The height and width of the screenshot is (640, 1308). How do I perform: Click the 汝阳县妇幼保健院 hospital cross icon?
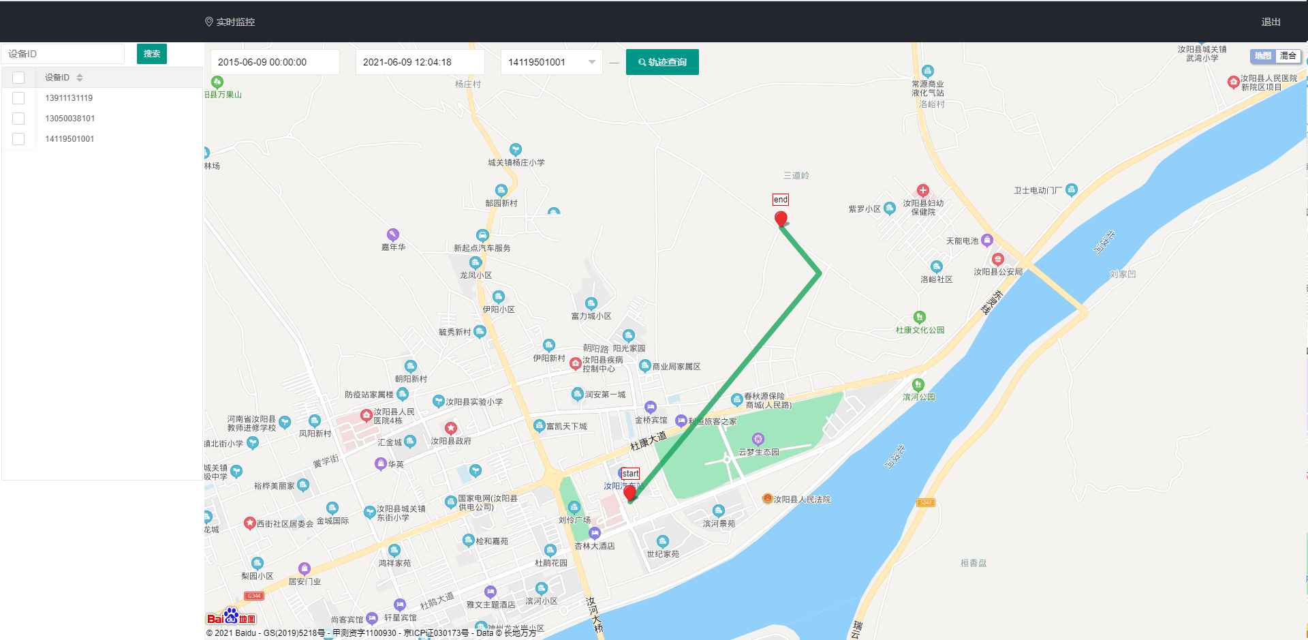point(922,190)
